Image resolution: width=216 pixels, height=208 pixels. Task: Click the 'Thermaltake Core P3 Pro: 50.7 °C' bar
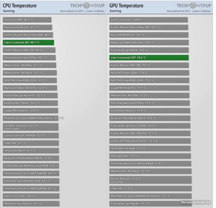(29, 58)
